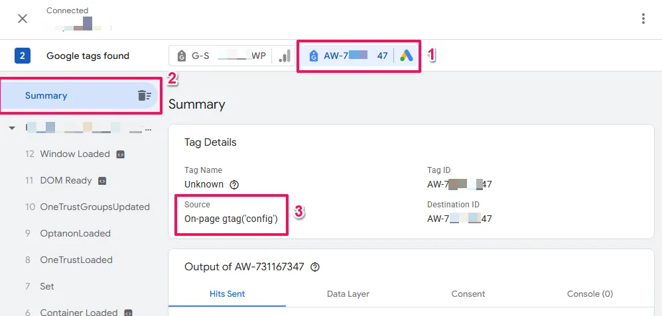662x316 pixels.
Task: Open the three-dot more options menu
Action: [643, 19]
